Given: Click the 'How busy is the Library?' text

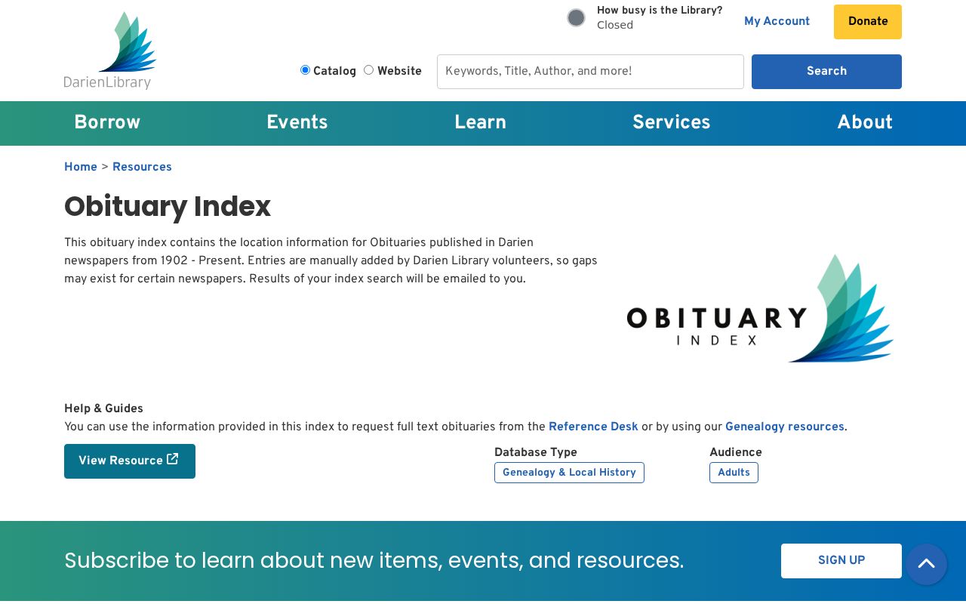Looking at the screenshot, I should [x=660, y=11].
